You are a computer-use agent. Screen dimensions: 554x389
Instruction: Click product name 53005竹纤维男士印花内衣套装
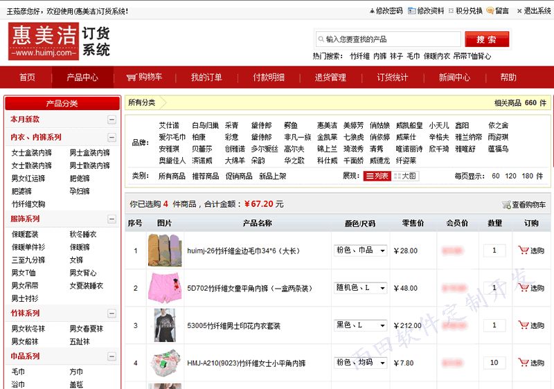tap(233, 325)
